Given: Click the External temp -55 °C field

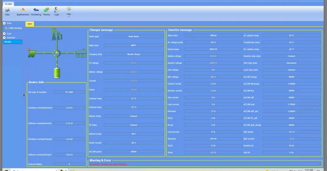Looking at the screenshot, I should (133, 107).
